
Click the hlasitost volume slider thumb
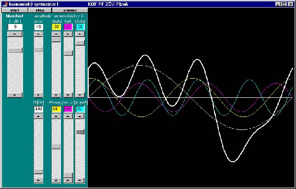[x=15, y=50]
